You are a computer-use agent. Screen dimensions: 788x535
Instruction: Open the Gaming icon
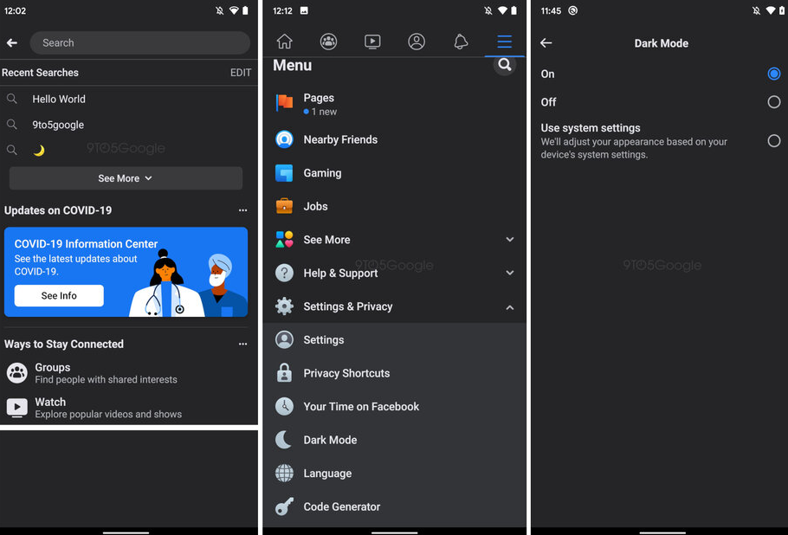[x=284, y=173]
